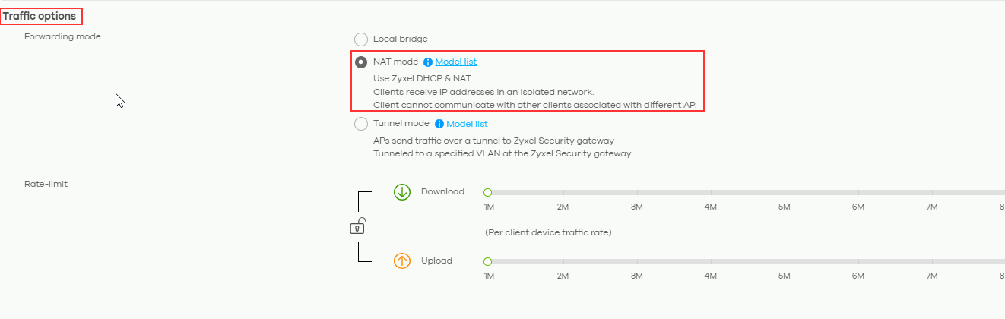Set Upload rate slider to 5M
The width and height of the screenshot is (1005, 319).
pos(784,261)
